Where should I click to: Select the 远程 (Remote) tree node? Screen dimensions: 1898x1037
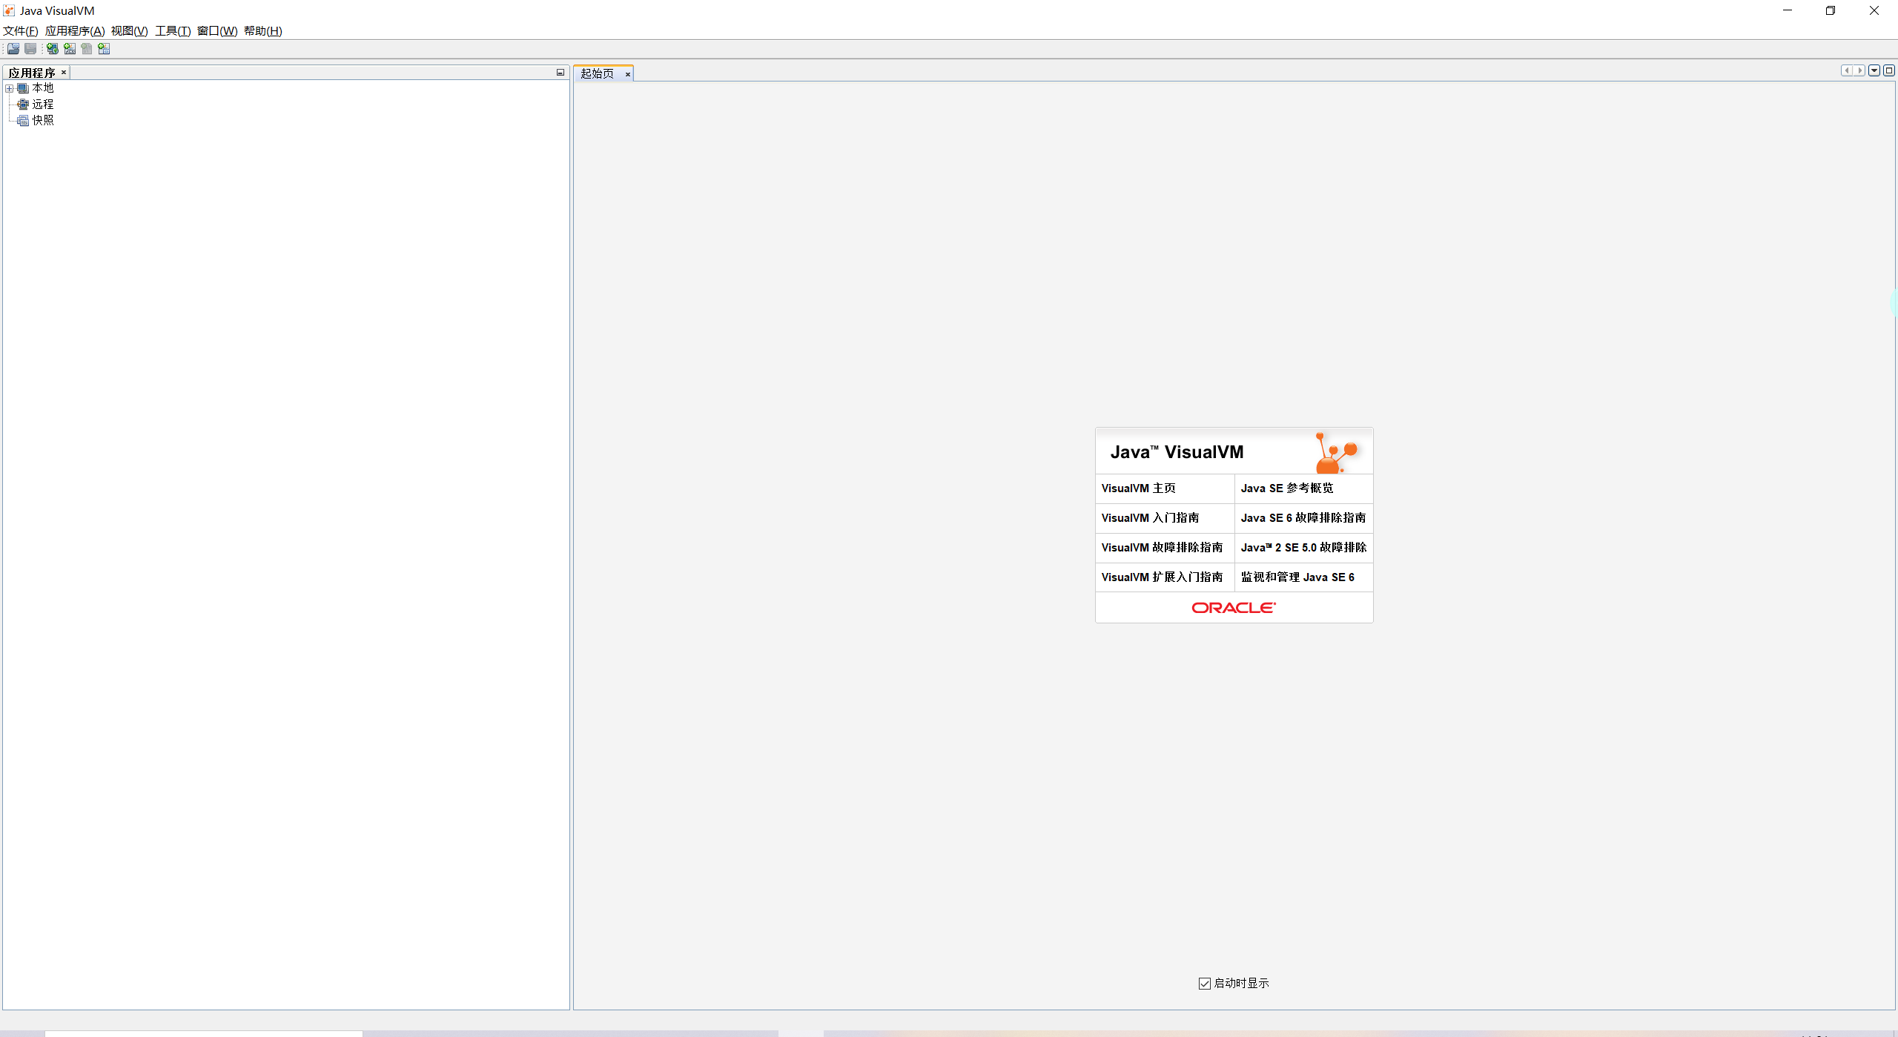(x=42, y=105)
